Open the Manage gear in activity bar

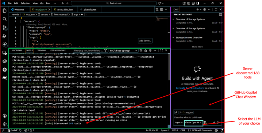coord(5,124)
